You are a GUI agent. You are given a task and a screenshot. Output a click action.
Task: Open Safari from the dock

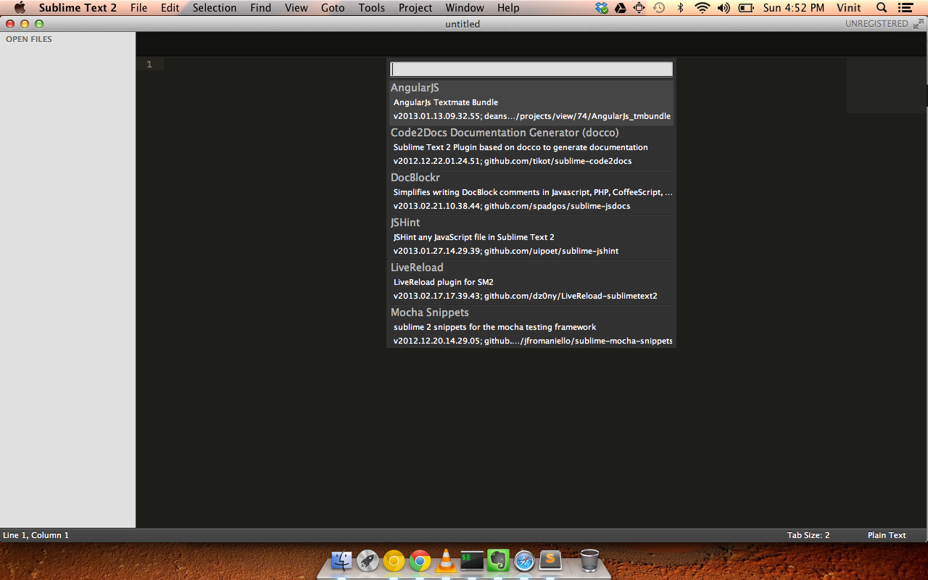click(x=524, y=560)
